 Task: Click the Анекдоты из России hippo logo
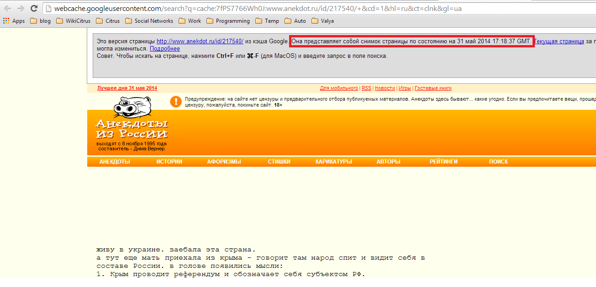point(132,118)
